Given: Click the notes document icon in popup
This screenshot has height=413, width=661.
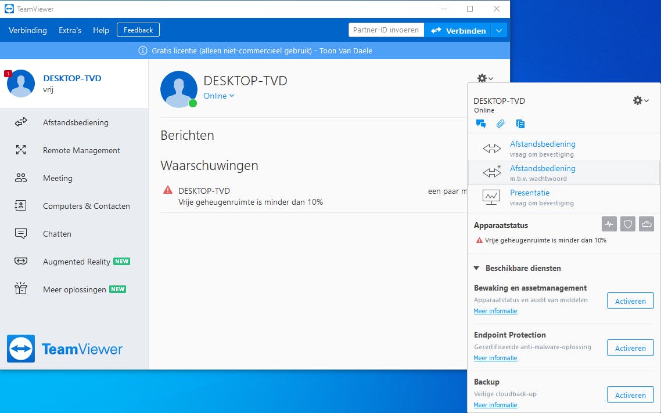Looking at the screenshot, I should coord(520,124).
